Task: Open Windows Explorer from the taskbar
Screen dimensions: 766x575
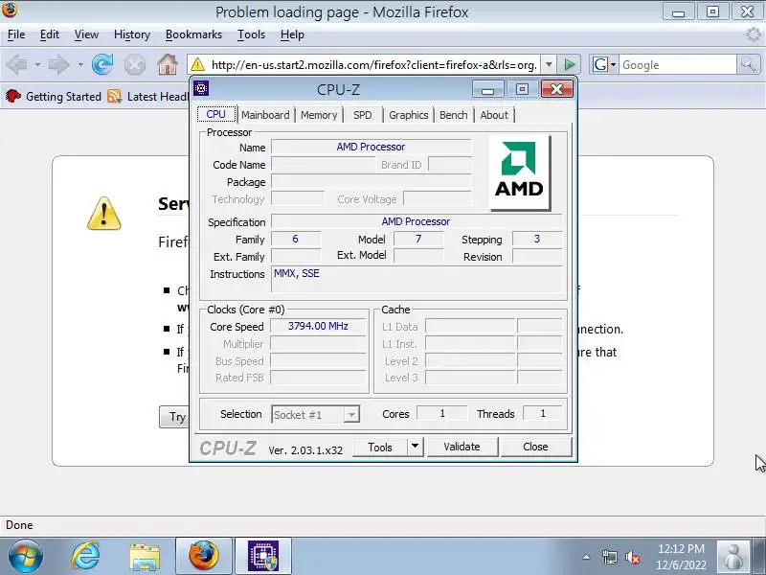Action: tap(145, 557)
